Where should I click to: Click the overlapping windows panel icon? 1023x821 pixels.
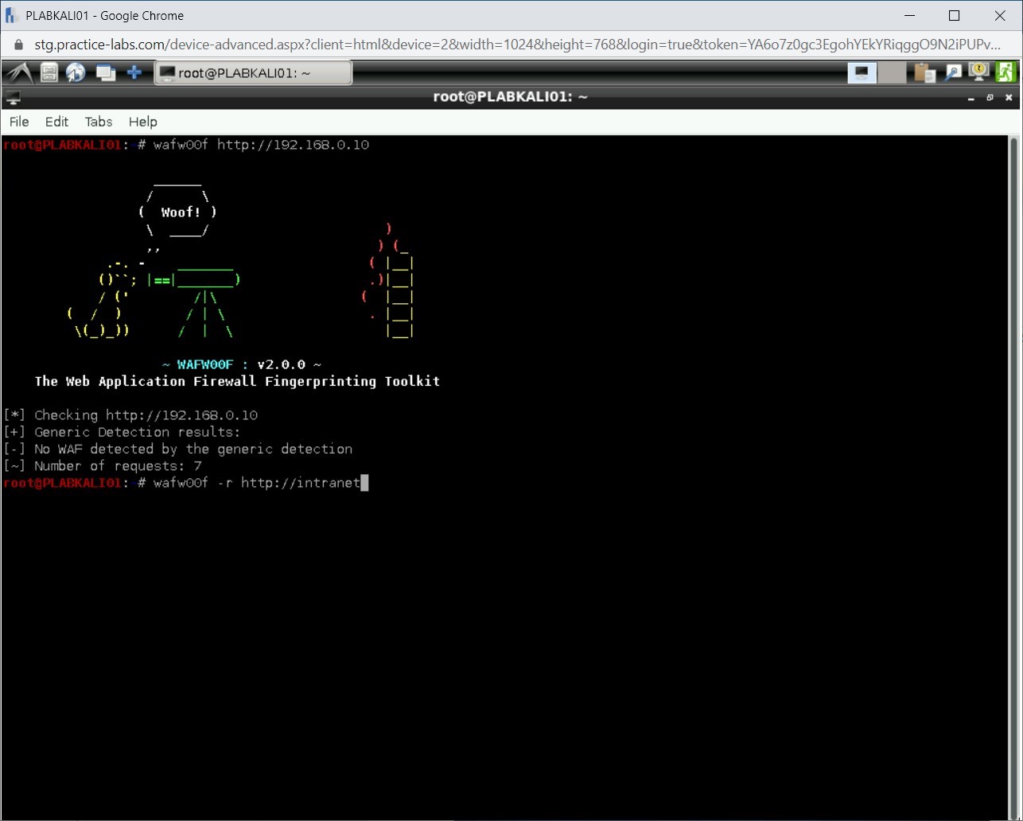(105, 73)
